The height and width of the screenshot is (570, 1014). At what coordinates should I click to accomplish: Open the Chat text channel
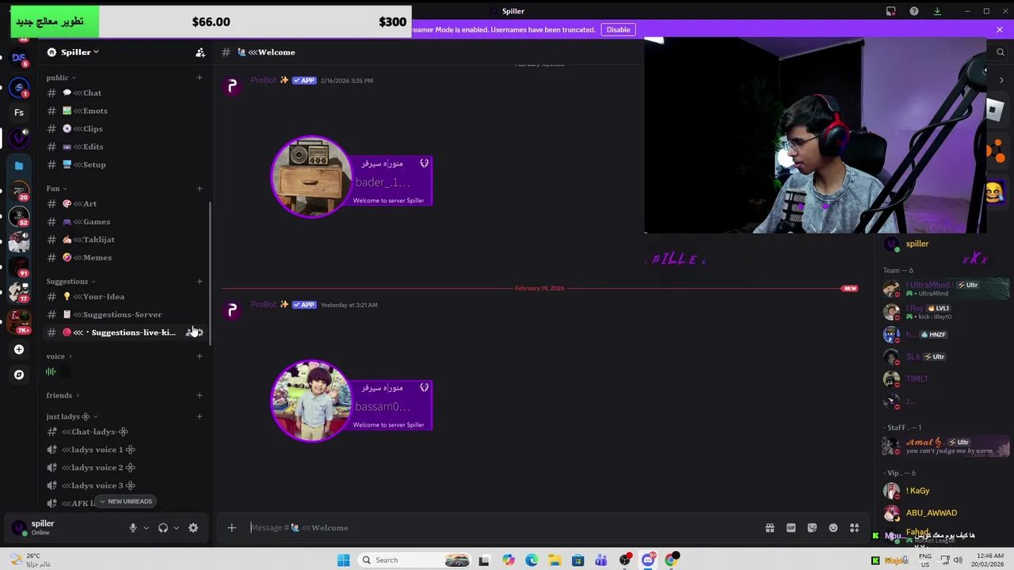125,93
